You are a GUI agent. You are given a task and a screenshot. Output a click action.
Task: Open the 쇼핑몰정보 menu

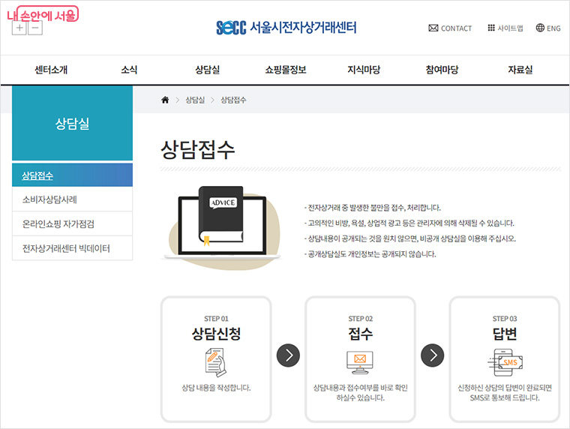click(x=286, y=70)
